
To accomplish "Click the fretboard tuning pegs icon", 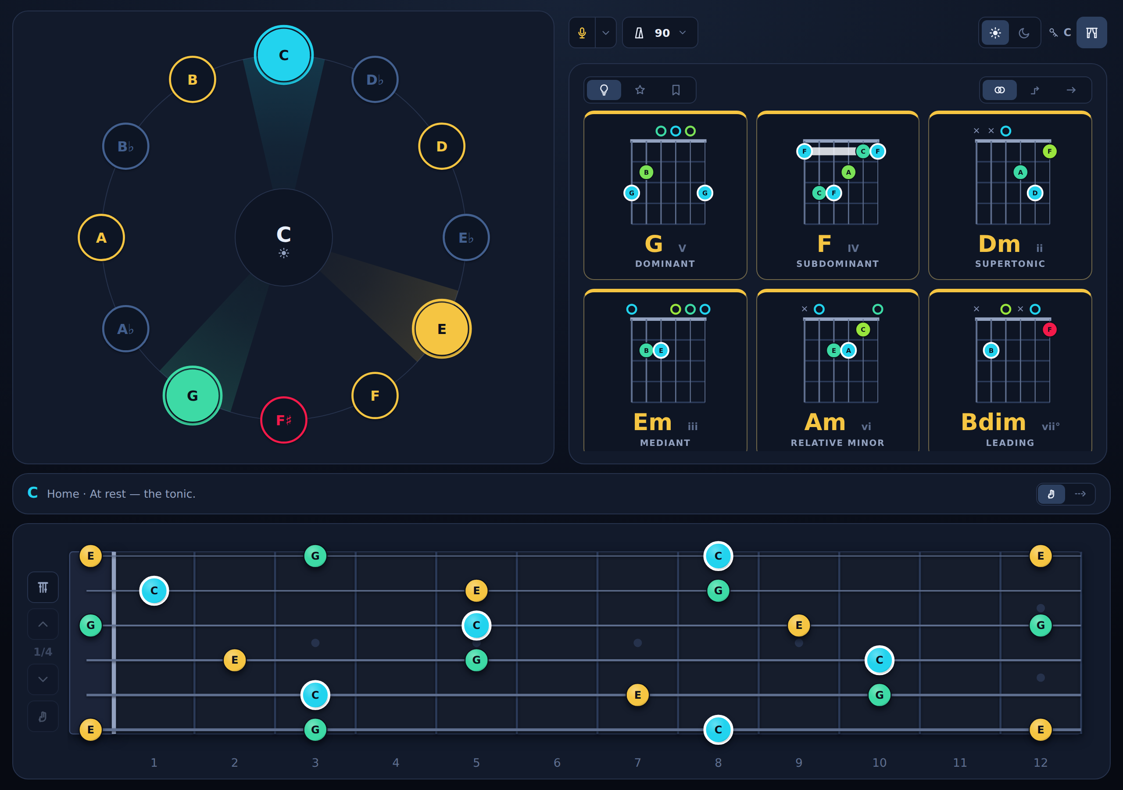I will 43,587.
